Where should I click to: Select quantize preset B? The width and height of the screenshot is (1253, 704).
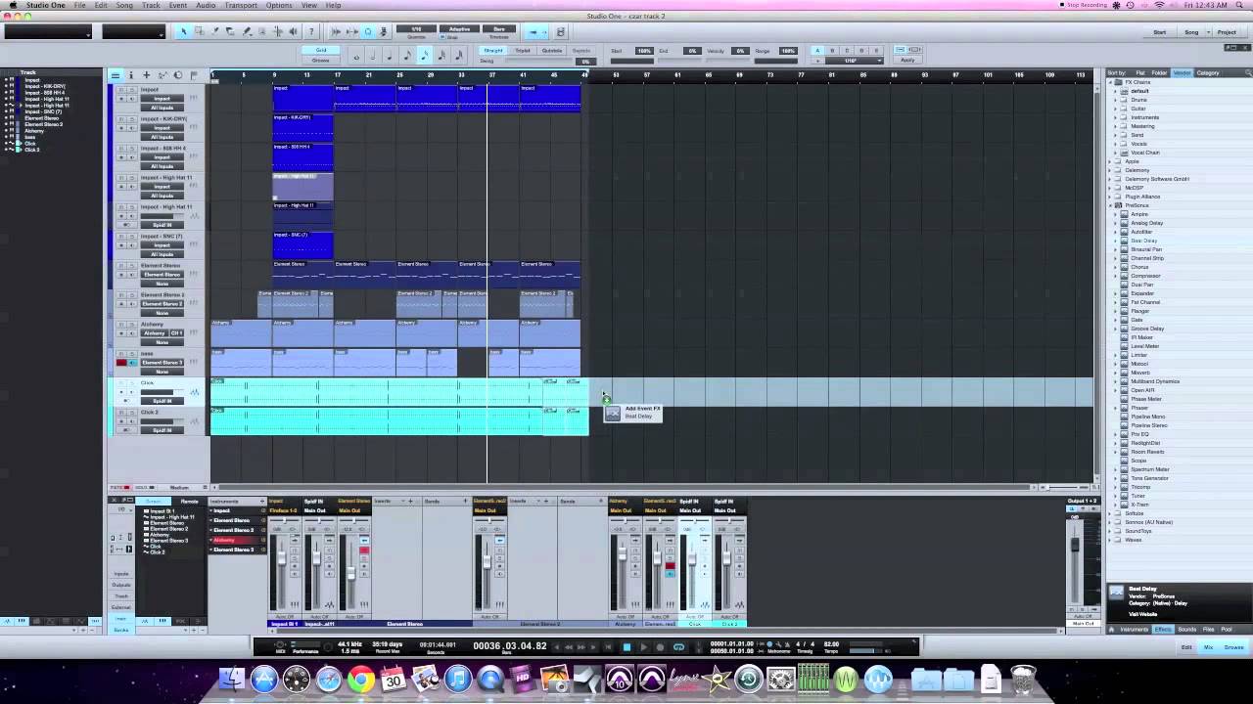tap(832, 51)
